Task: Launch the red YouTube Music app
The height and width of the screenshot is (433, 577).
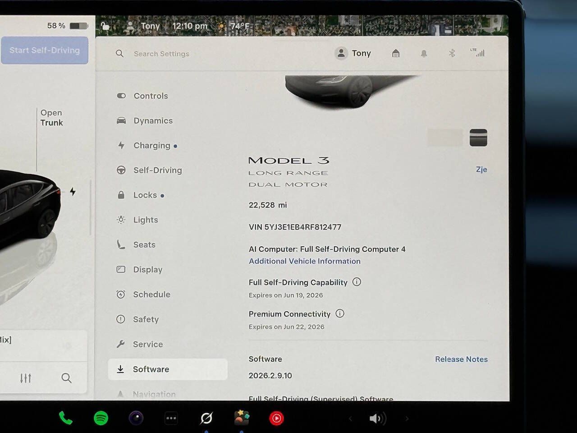Action: coord(276,419)
